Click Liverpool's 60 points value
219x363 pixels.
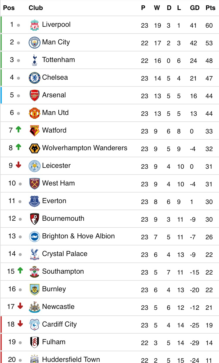209,26
